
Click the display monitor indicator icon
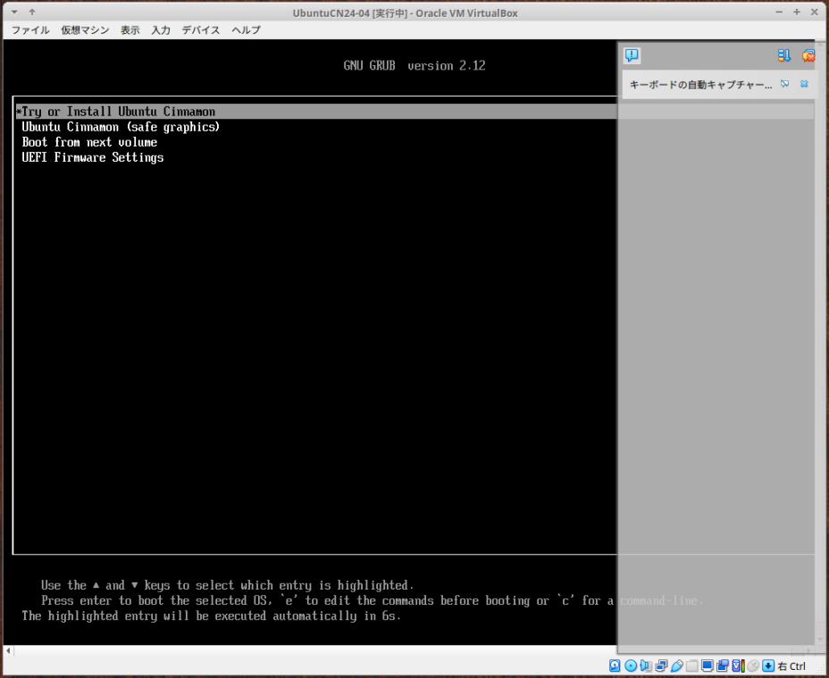click(707, 665)
